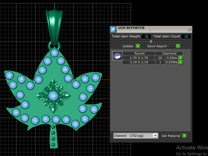The height and width of the screenshot is (156, 208).
Task: Click the Save Report button
Action: (161, 46)
